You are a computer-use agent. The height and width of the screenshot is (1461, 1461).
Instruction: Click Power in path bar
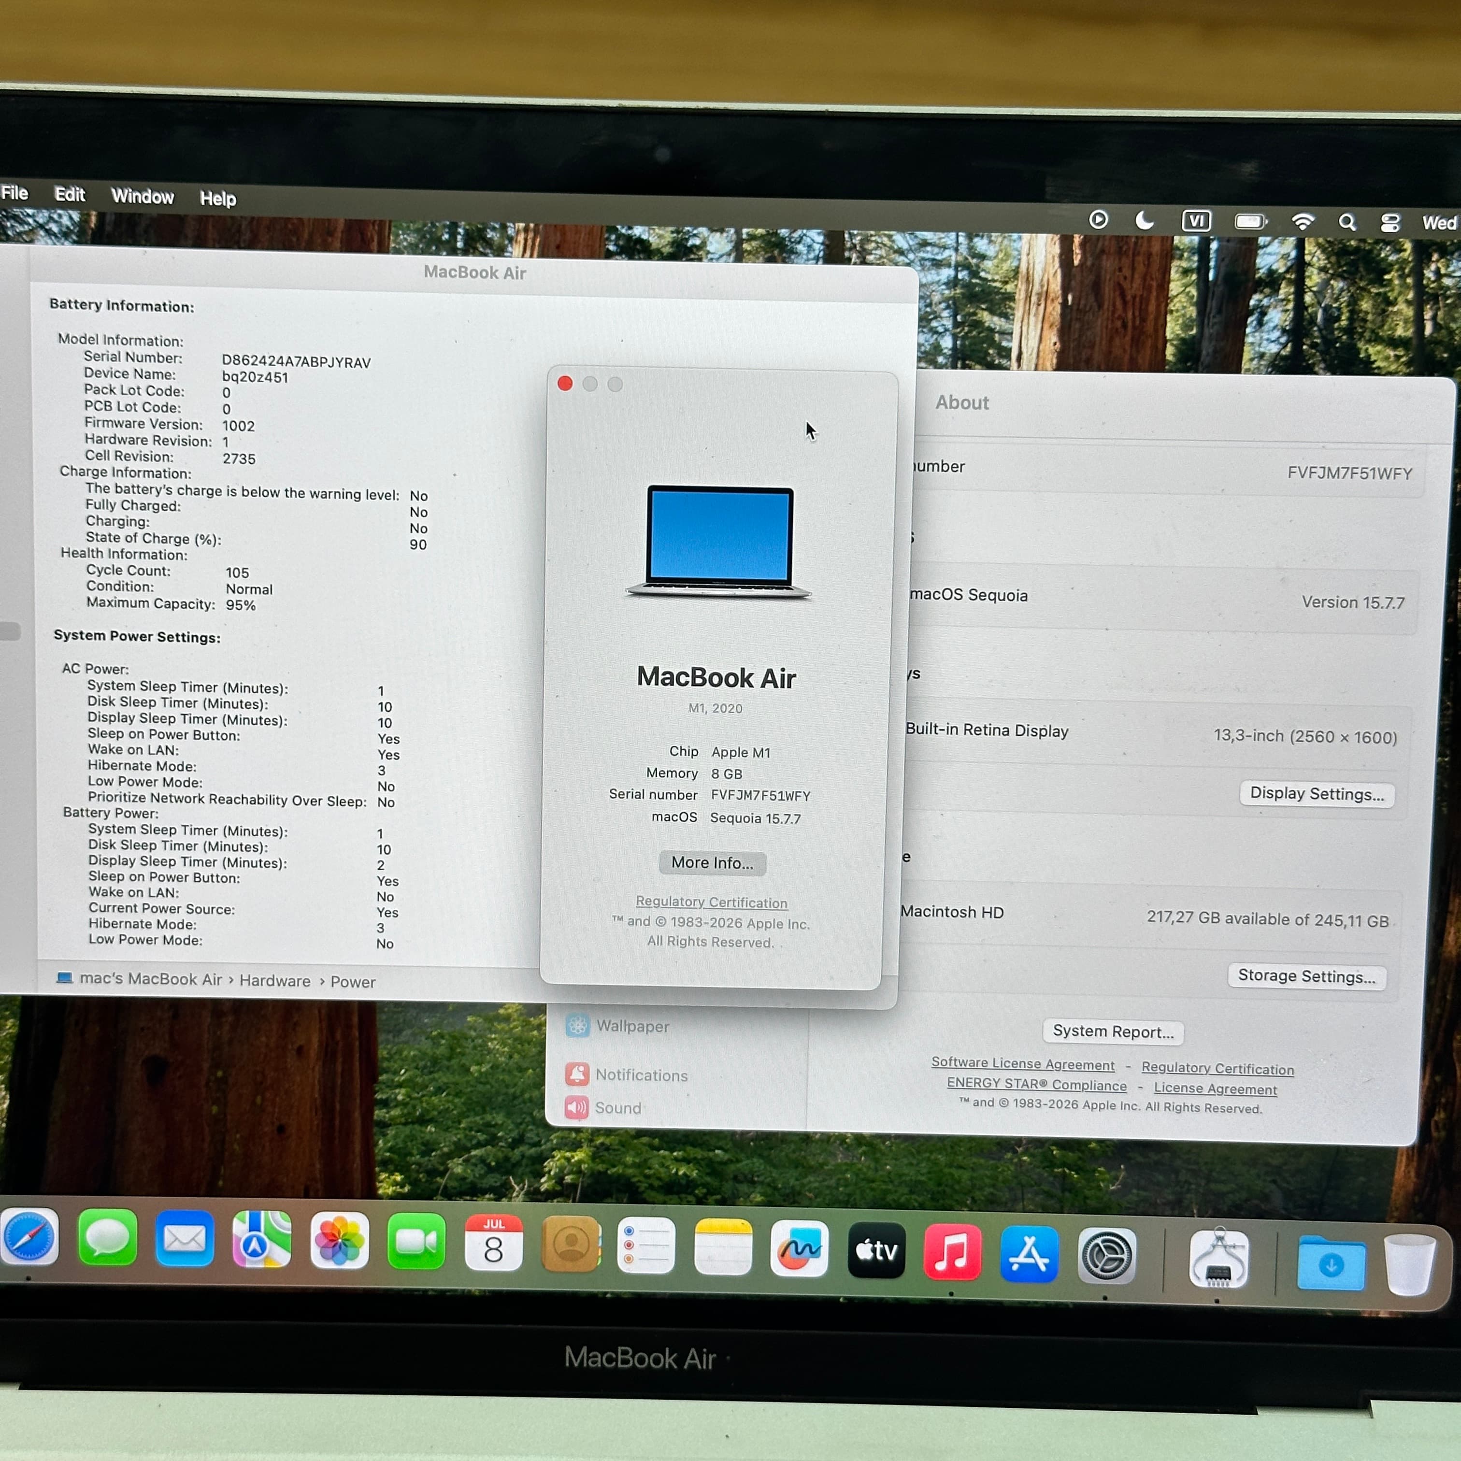[x=352, y=982]
